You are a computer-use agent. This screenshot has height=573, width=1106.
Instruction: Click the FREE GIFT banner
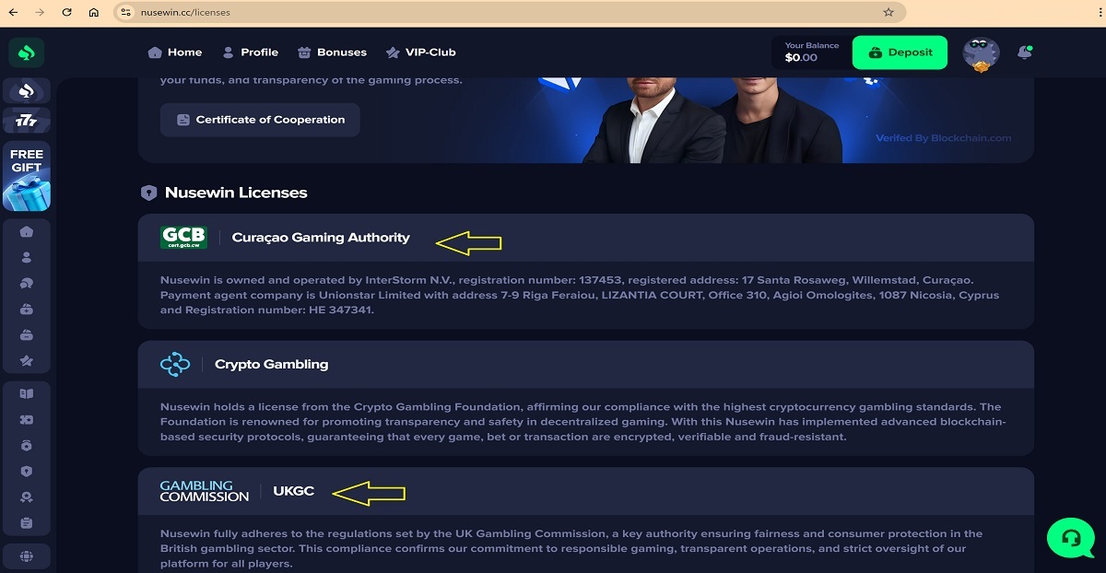click(27, 177)
